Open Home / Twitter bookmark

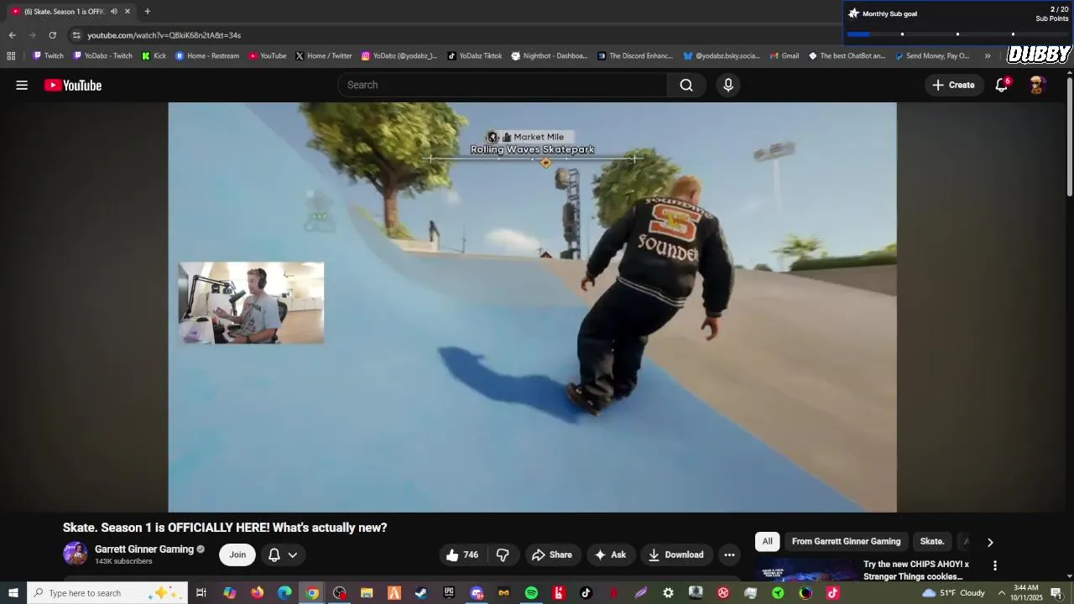[324, 56]
